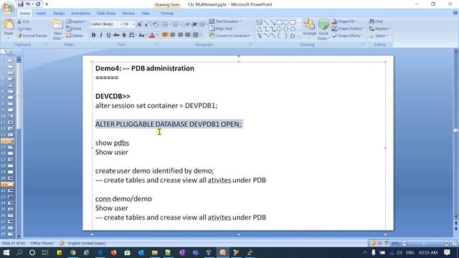Open Chrome from the taskbar
The image size is (459, 258).
[72, 252]
